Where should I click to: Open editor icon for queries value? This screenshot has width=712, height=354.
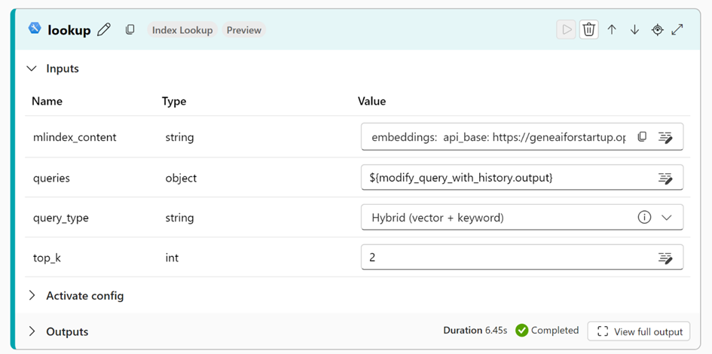[665, 178]
